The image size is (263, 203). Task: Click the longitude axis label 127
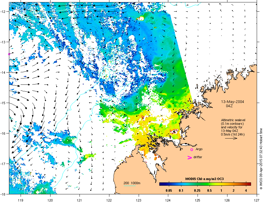(x=257, y=200)
